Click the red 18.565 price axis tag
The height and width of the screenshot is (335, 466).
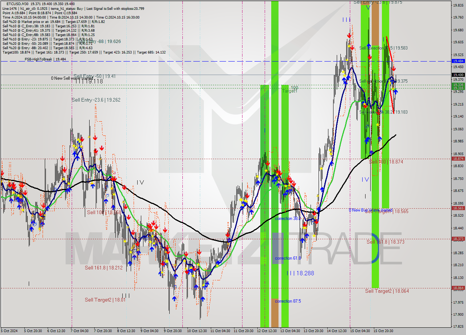pyautogui.click(x=458, y=208)
